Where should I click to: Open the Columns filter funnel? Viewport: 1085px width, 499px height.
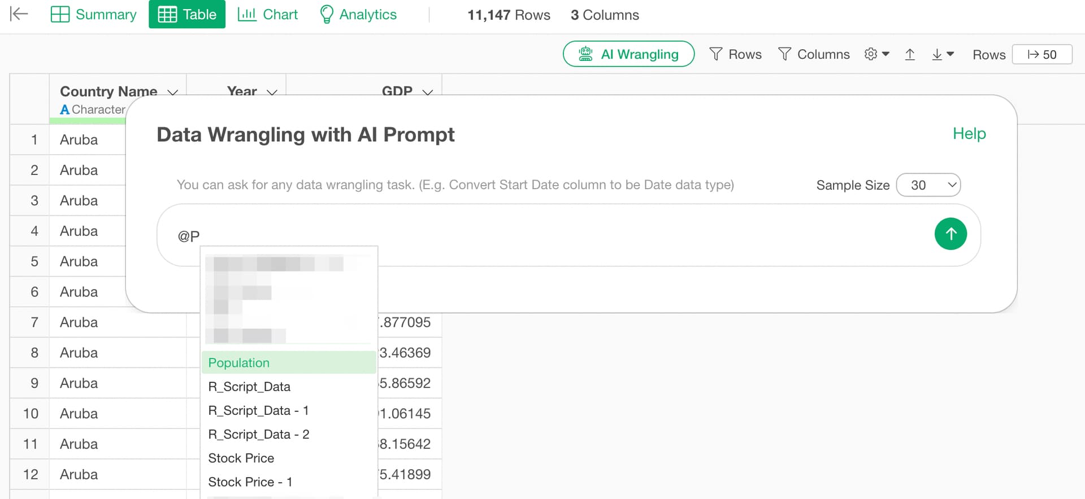pos(814,54)
